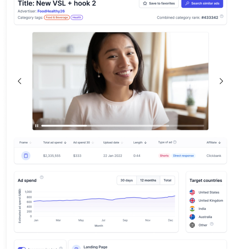
Task: Click the video thumbnail of the smiling woman
Action: coord(120,81)
